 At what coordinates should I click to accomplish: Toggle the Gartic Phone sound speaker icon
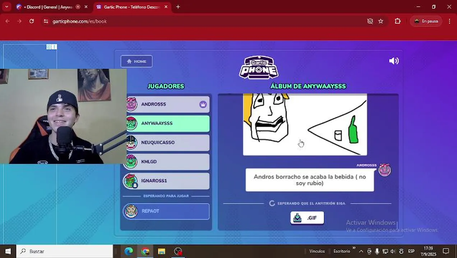(394, 61)
